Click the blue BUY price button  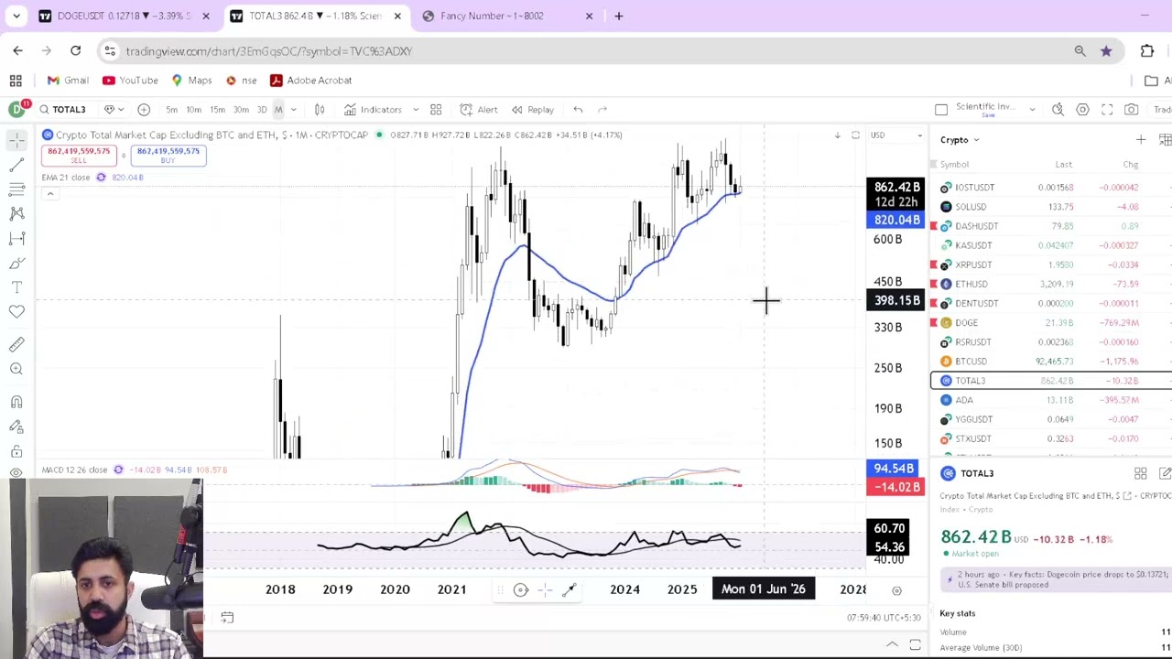(x=168, y=156)
